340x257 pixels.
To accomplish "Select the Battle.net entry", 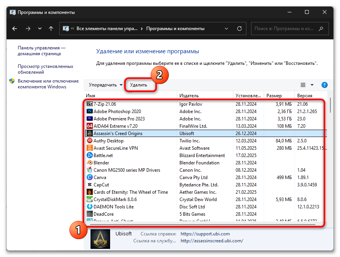I will coord(206,156).
